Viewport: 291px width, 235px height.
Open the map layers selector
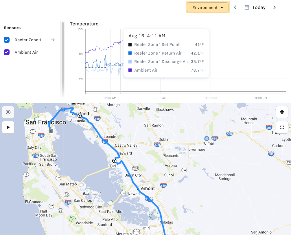[x=282, y=112]
